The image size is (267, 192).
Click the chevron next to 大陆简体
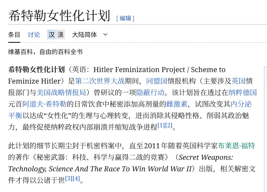click(x=105, y=35)
